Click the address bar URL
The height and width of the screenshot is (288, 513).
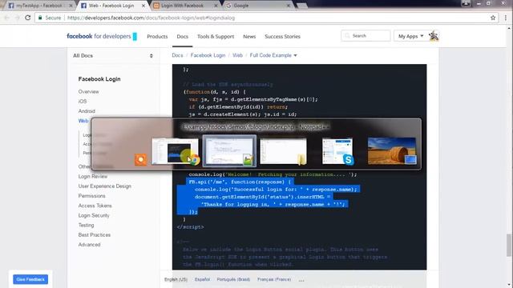pyautogui.click(x=151, y=18)
